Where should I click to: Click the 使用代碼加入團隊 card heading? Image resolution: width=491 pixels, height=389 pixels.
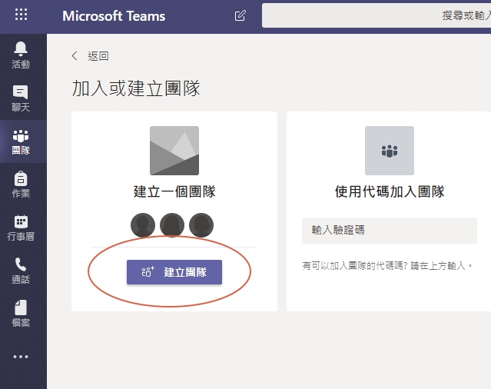tap(390, 191)
